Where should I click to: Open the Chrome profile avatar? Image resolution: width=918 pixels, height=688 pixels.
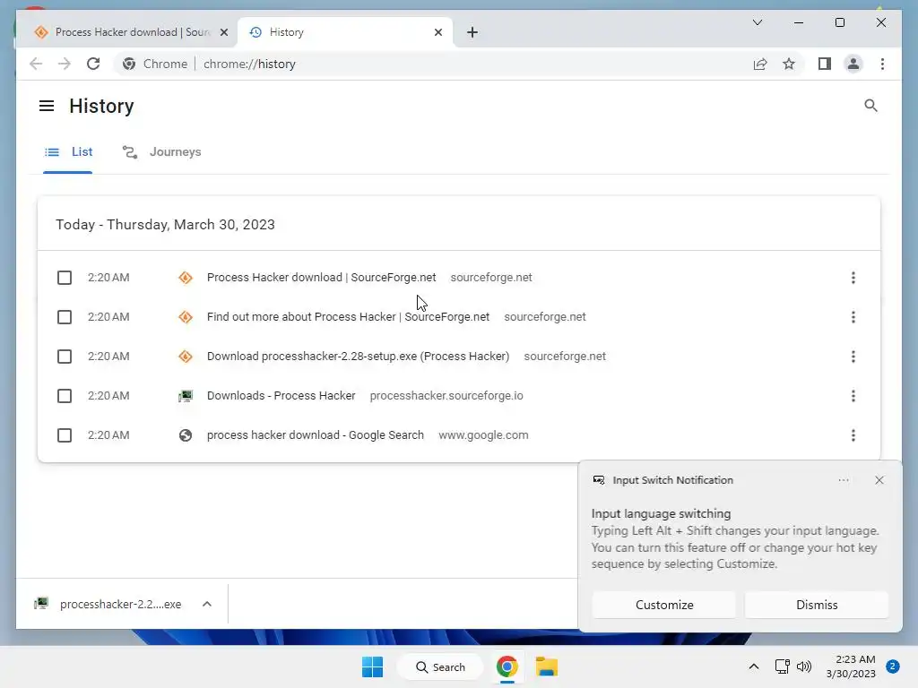853,64
